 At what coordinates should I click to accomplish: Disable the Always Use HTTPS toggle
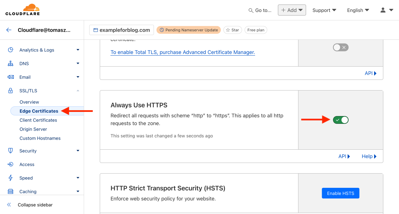[341, 120]
